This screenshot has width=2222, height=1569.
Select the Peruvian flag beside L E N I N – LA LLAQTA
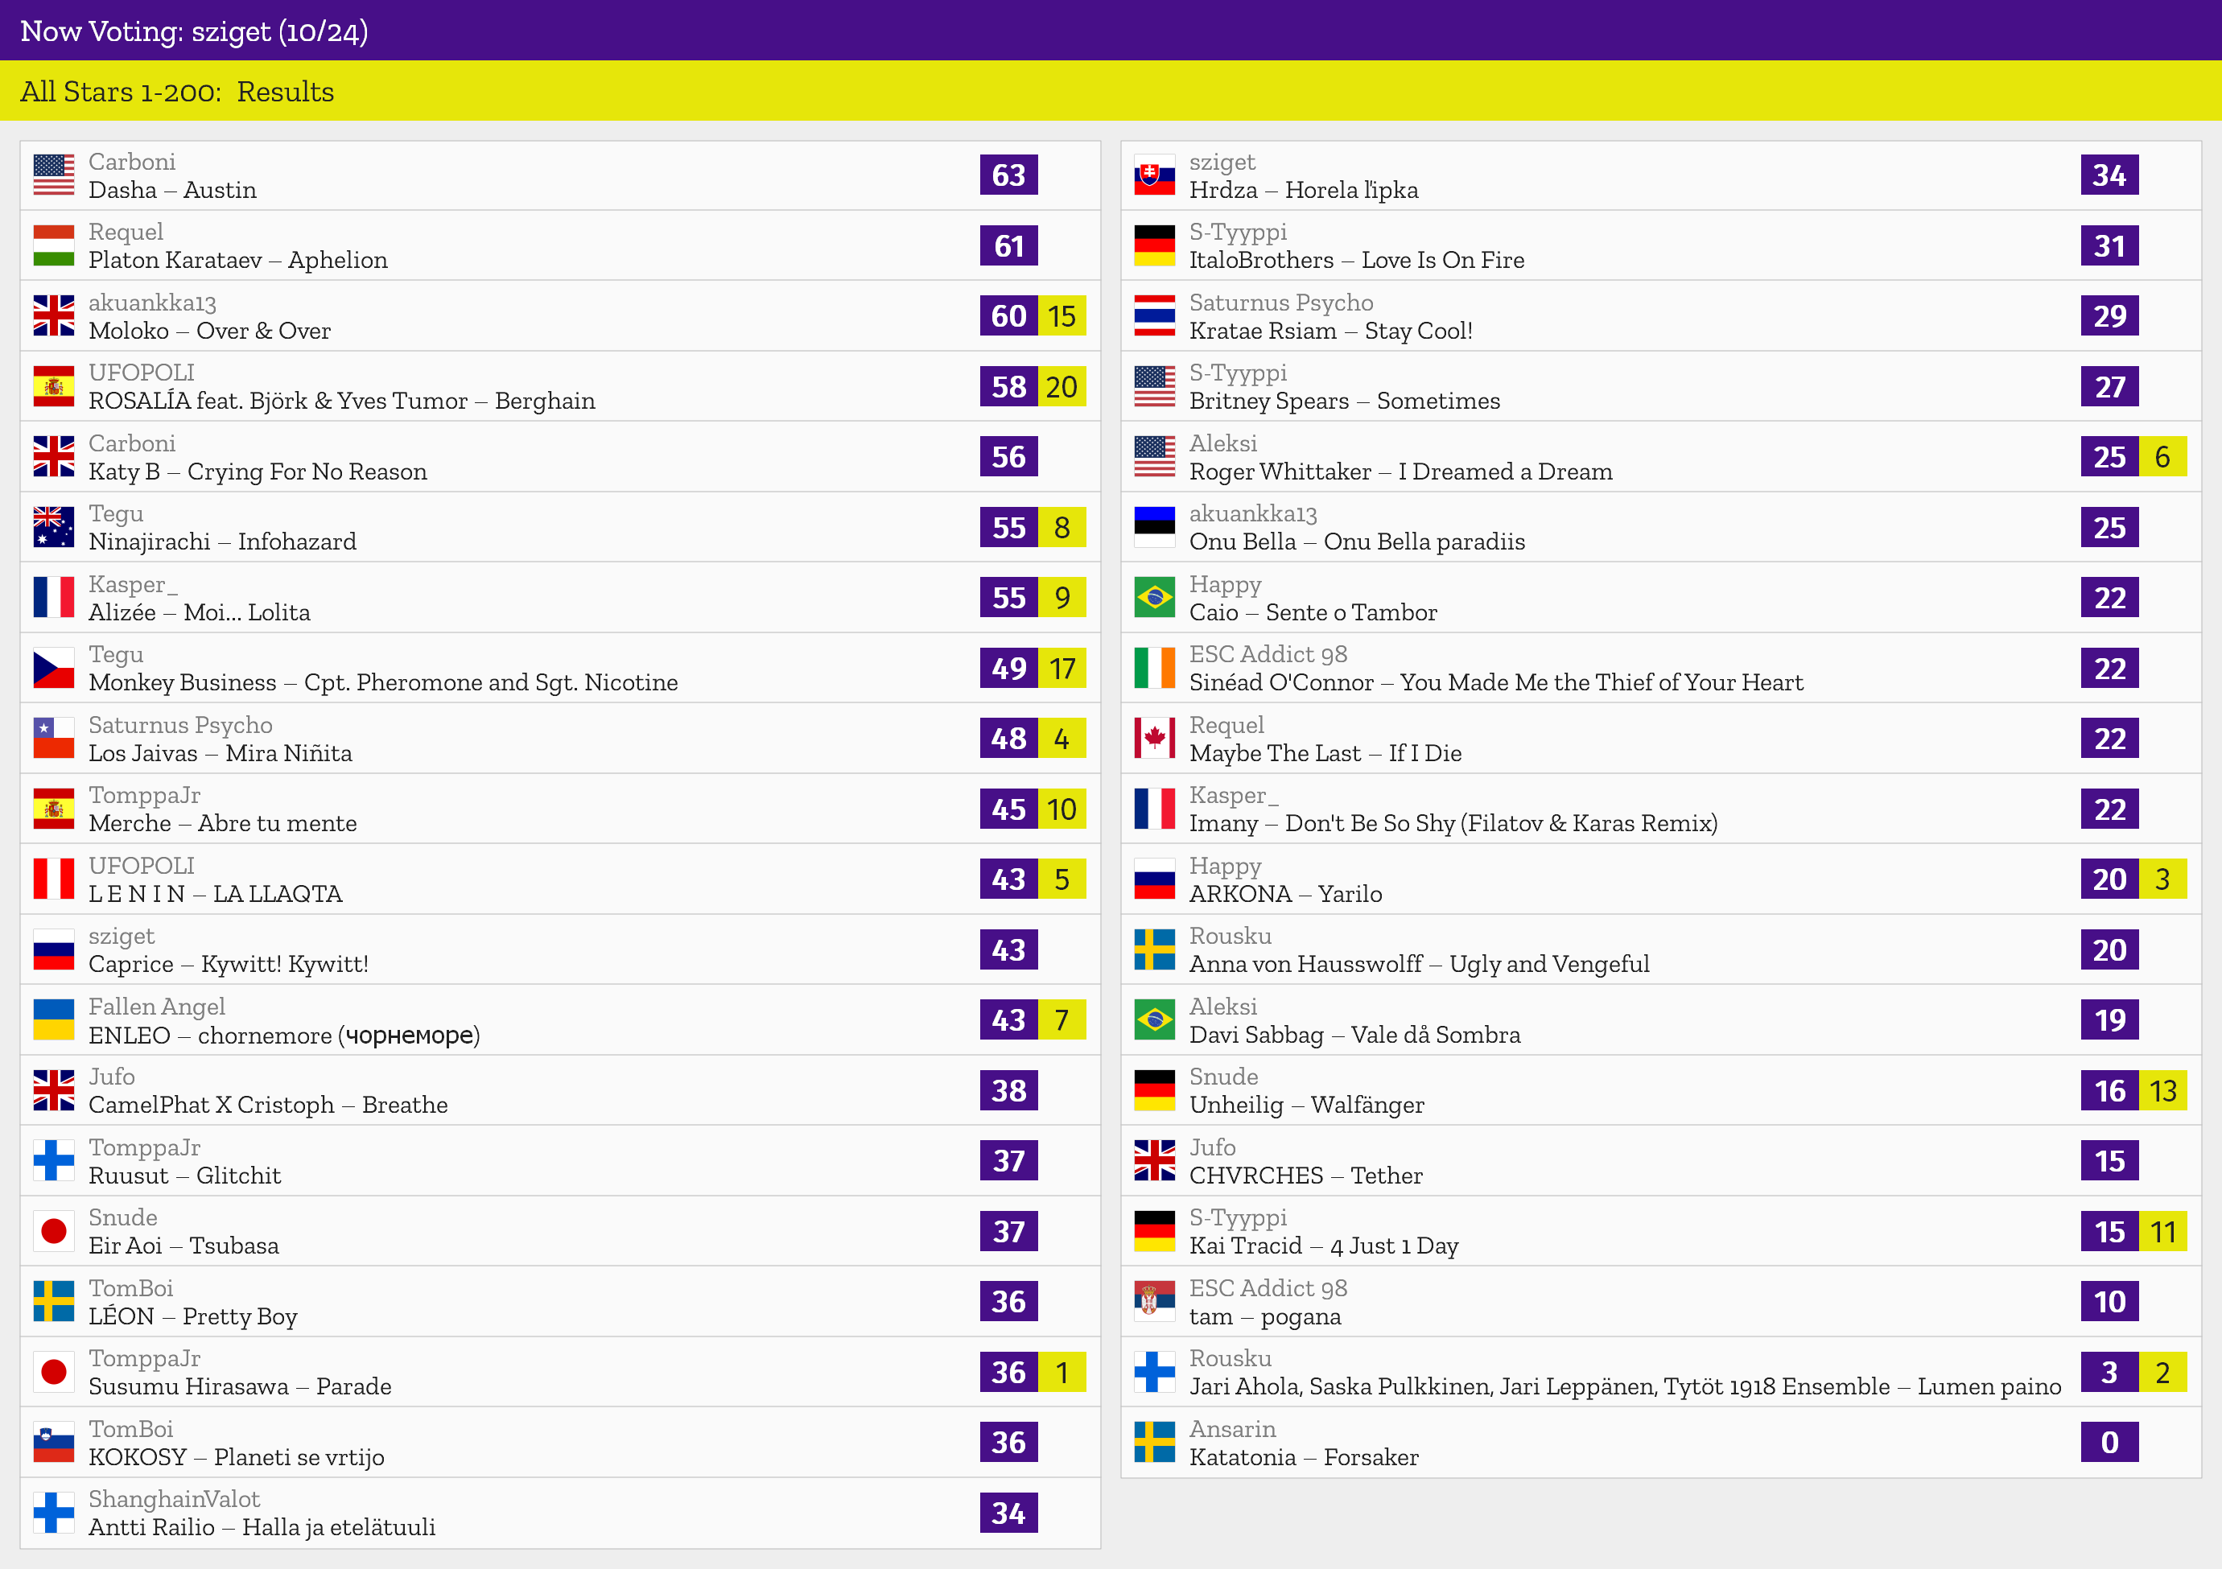[x=53, y=879]
